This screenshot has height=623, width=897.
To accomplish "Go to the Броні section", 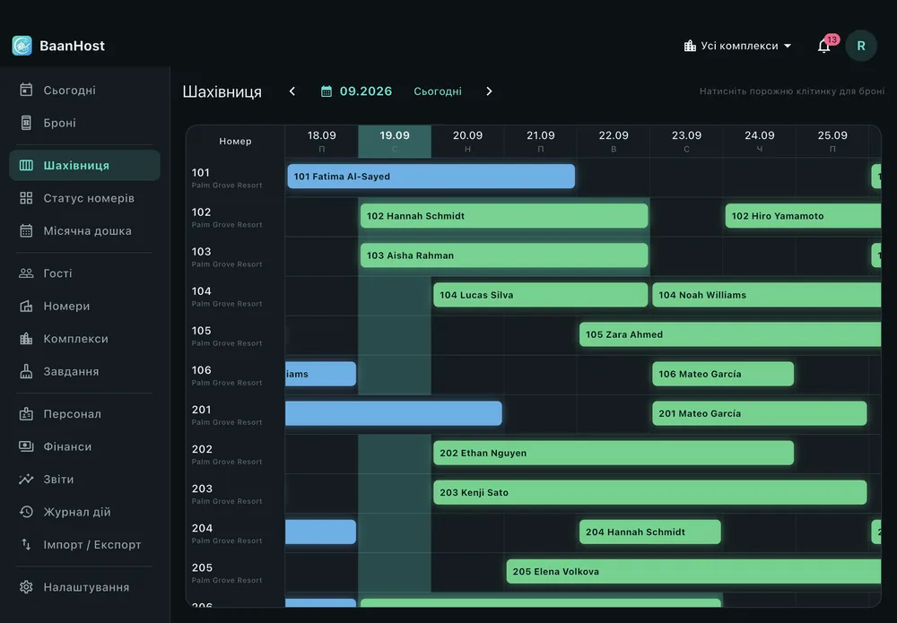I will coord(84,123).
